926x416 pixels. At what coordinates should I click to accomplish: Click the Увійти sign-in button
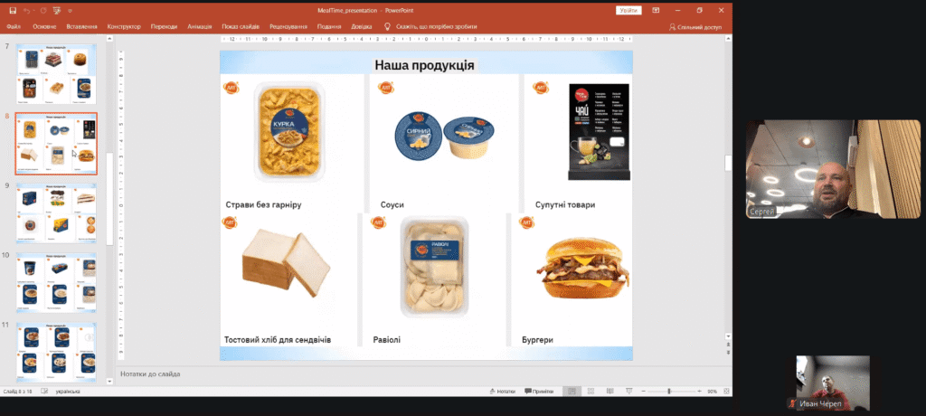(x=628, y=10)
